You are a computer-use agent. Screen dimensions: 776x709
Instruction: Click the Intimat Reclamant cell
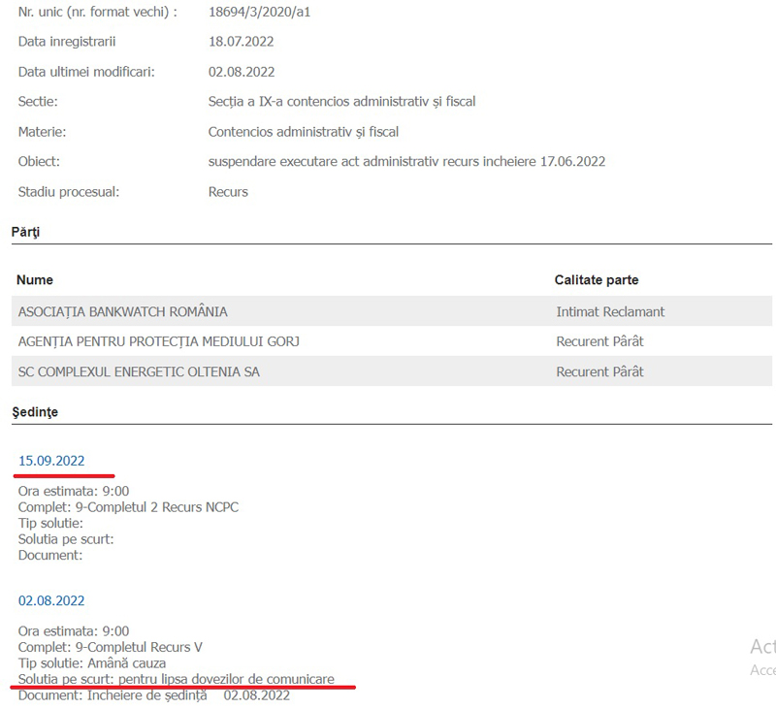pyautogui.click(x=610, y=311)
